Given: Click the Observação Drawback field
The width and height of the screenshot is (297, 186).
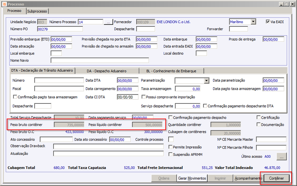Looking at the screenshot, I should 108,146.
